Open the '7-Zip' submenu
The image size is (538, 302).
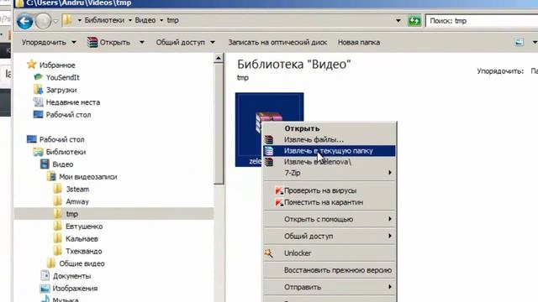point(329,173)
